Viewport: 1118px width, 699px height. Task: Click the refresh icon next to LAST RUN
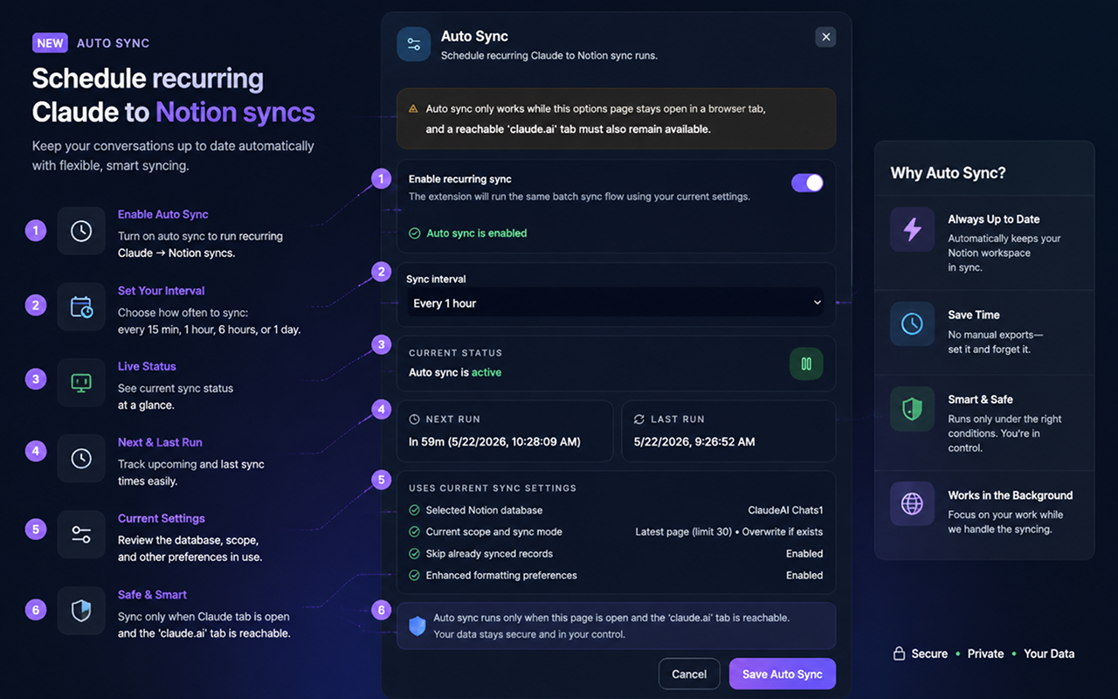[x=639, y=419]
